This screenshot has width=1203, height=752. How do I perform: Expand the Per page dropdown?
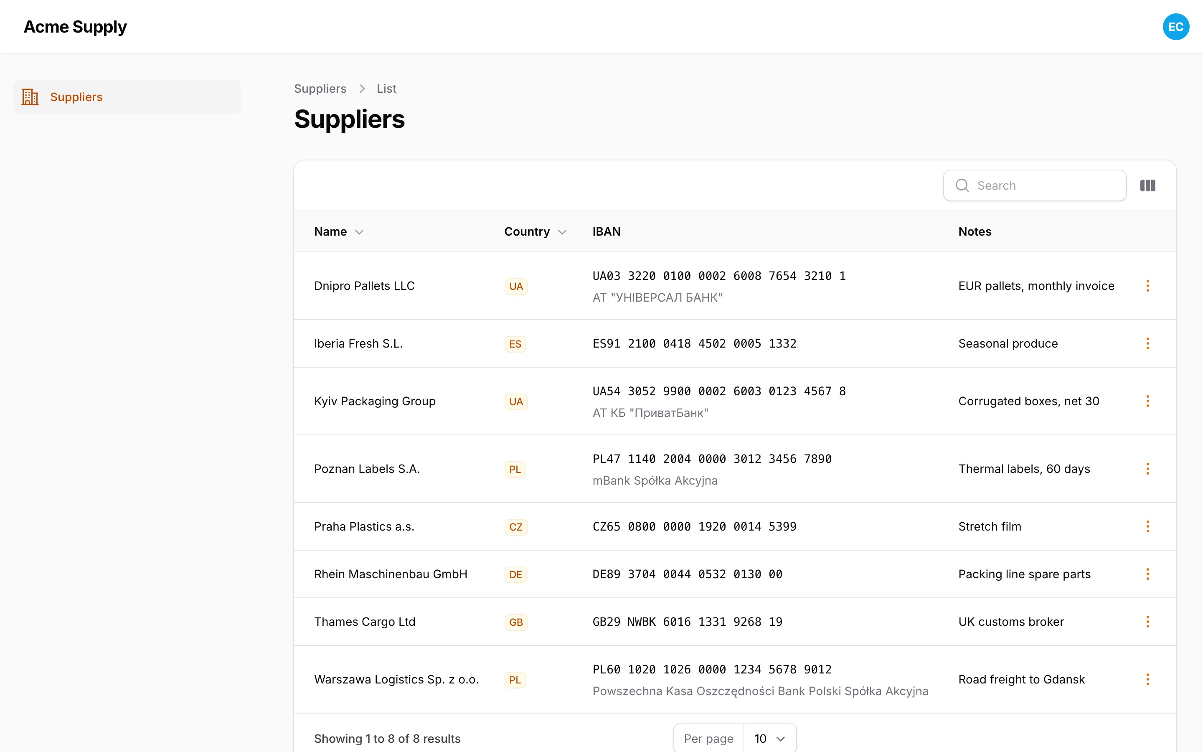[x=769, y=739]
